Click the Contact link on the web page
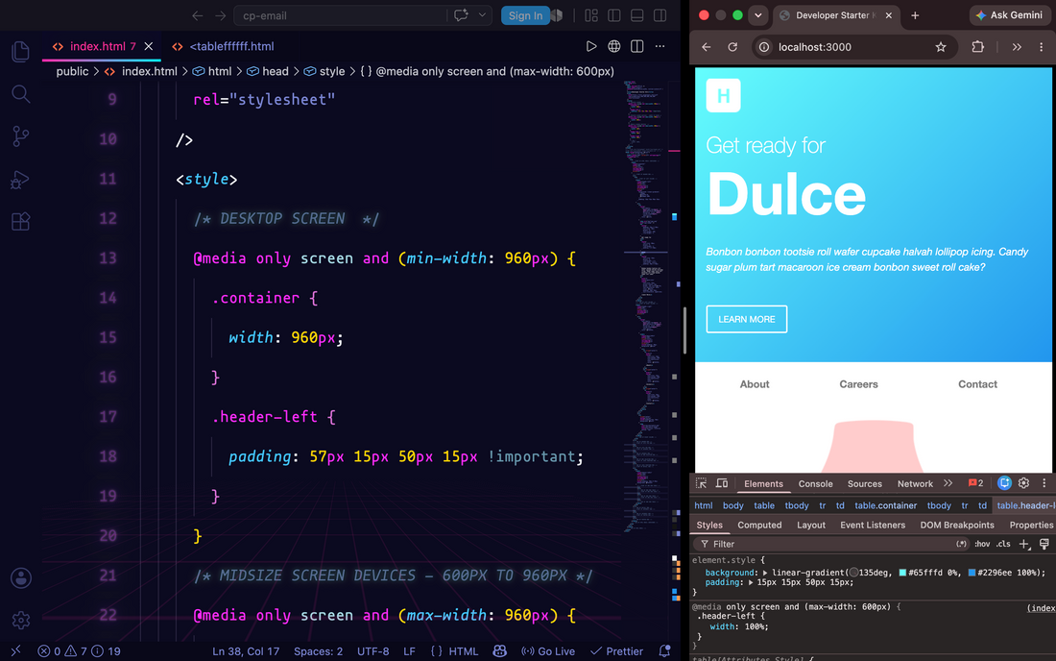 pos(977,384)
